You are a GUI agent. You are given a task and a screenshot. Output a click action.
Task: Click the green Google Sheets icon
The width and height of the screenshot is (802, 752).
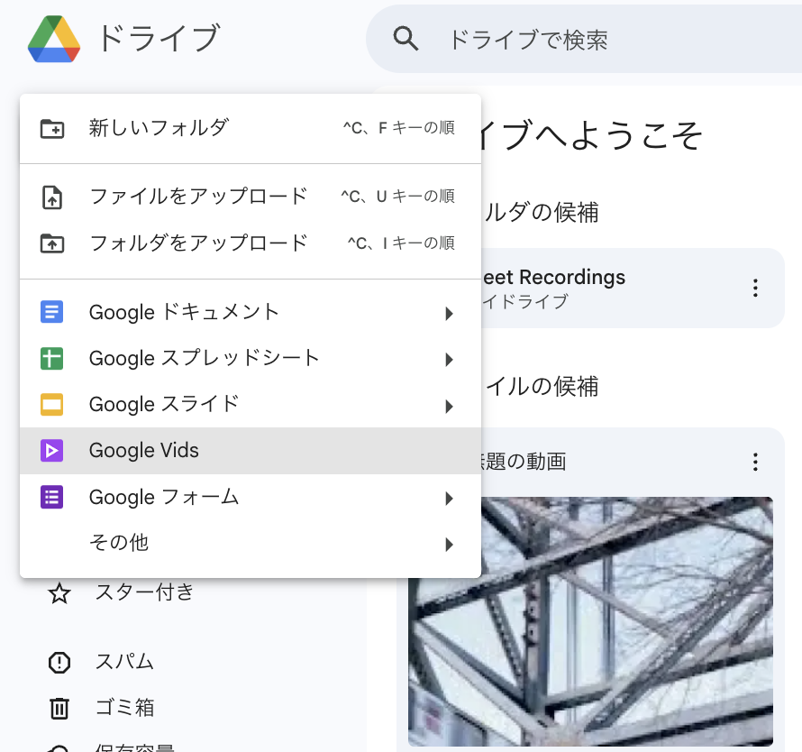tap(52, 359)
